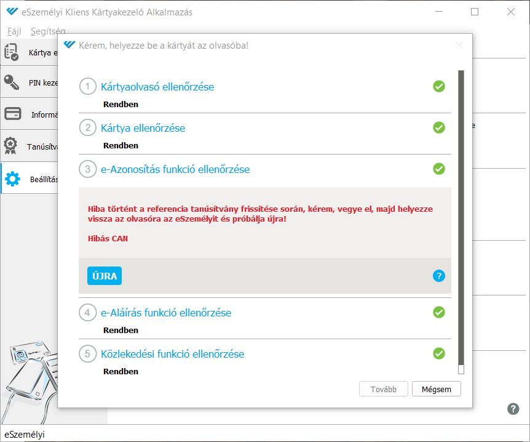Click green checkmark for e-Azonosítás step
Image resolution: width=530 pixels, height=442 pixels.
(x=439, y=169)
